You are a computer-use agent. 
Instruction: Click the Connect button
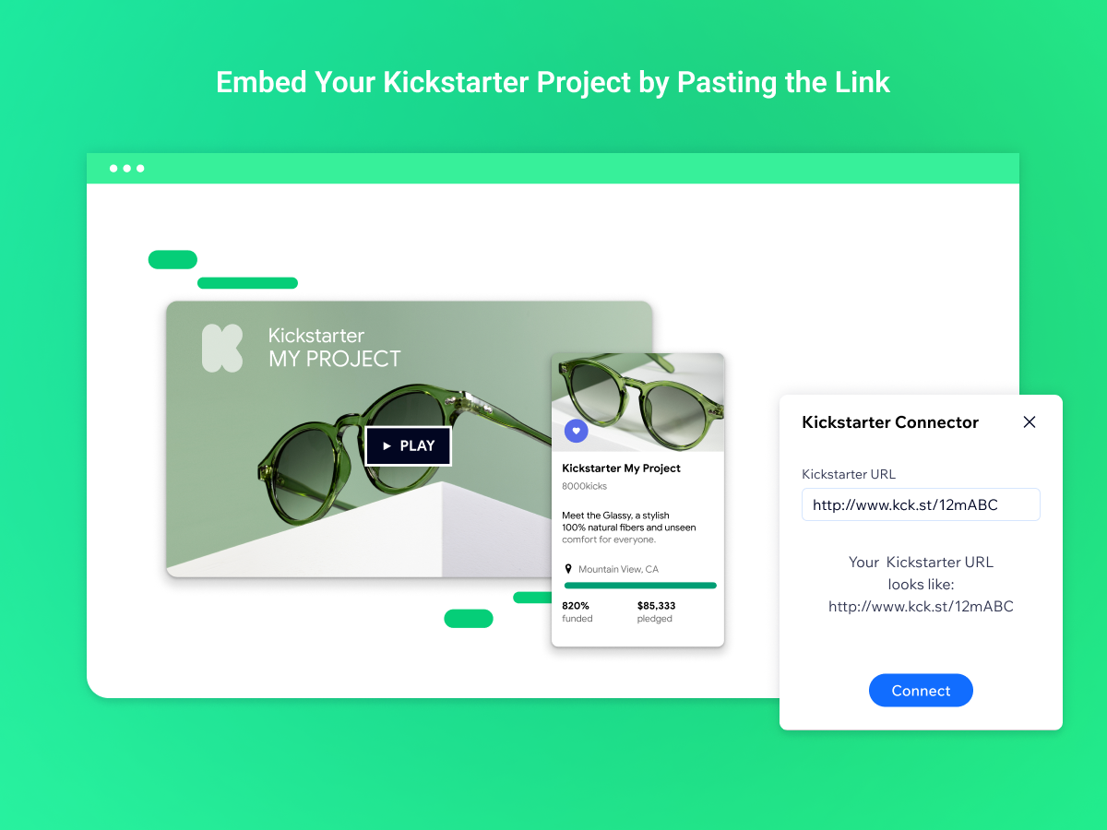921,691
